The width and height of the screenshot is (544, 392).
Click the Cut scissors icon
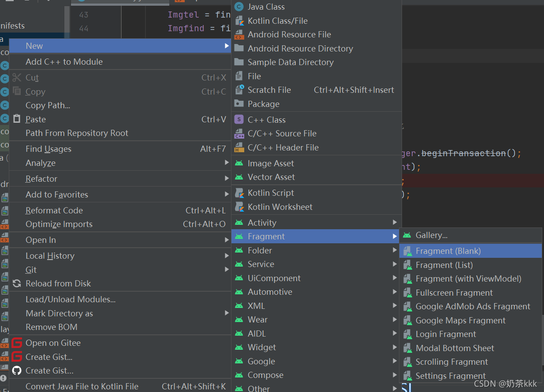click(17, 77)
